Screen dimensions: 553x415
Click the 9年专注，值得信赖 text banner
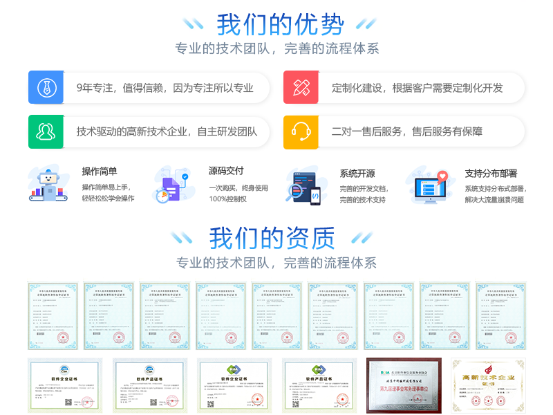coord(165,88)
